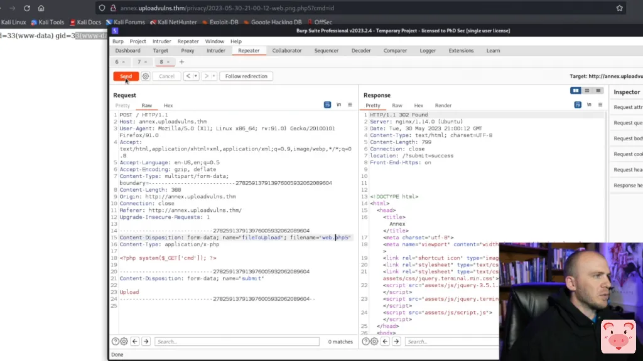The image size is (643, 361).
Task: Add a new Repeater tab with plus
Action: tap(181, 62)
